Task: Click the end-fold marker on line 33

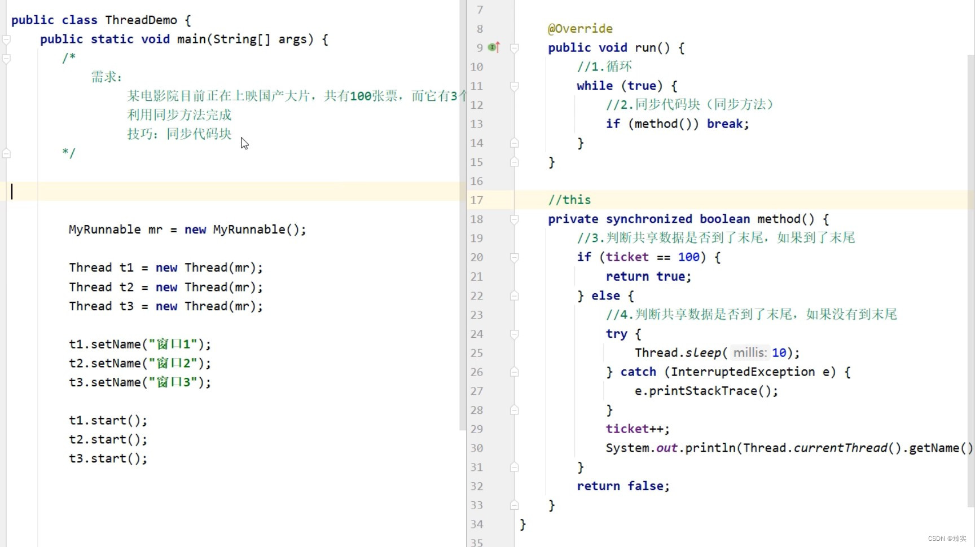Action: (x=515, y=505)
